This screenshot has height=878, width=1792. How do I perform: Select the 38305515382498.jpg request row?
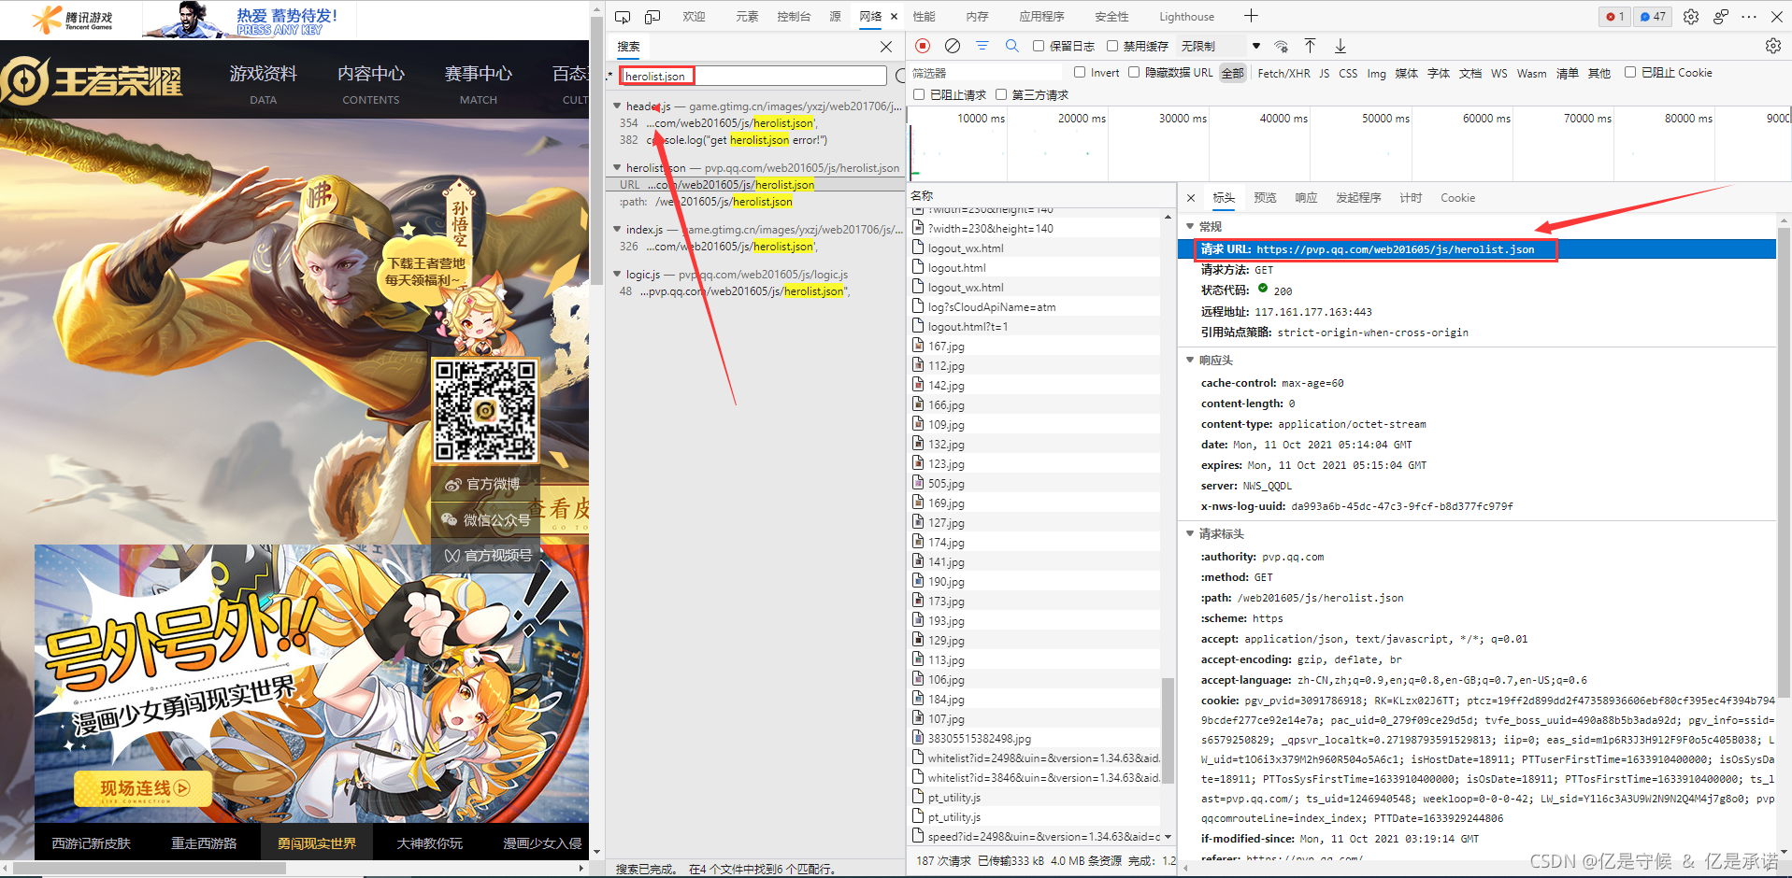(x=1036, y=739)
